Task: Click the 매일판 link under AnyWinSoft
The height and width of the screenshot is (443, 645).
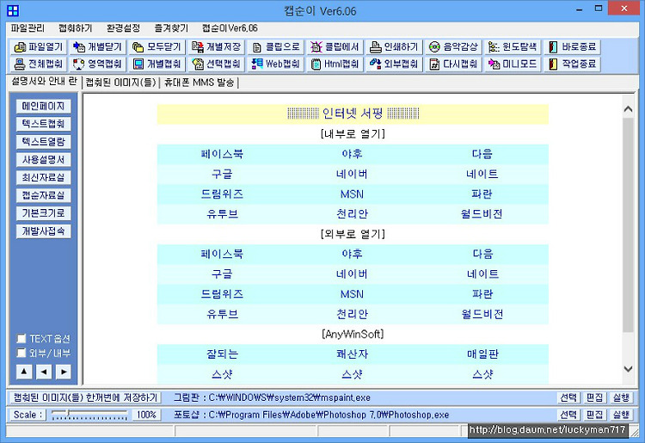Action: 482,354
